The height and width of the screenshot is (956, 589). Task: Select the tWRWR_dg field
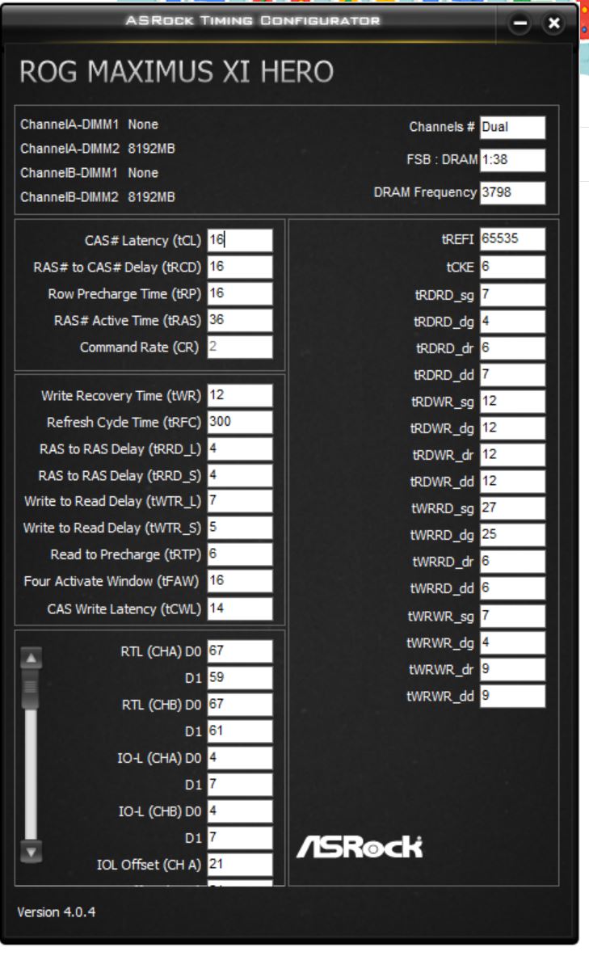pos(512,643)
